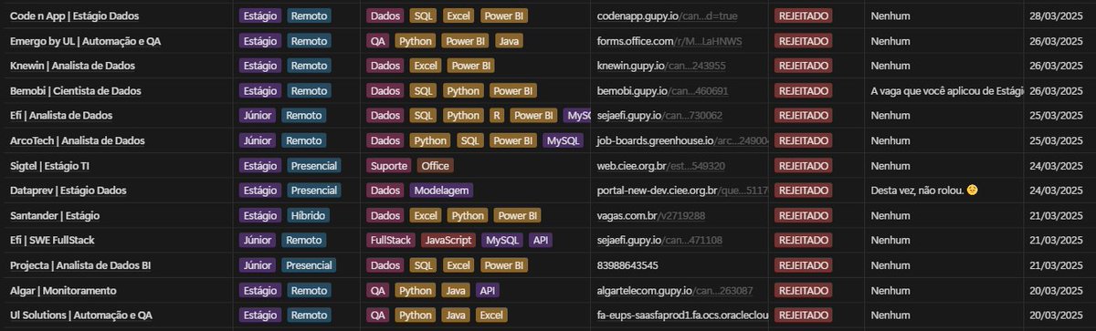This screenshot has height=331, width=1096.
Task: Open the Bemobi | Cientista de Dados entry
Action: click(x=75, y=91)
